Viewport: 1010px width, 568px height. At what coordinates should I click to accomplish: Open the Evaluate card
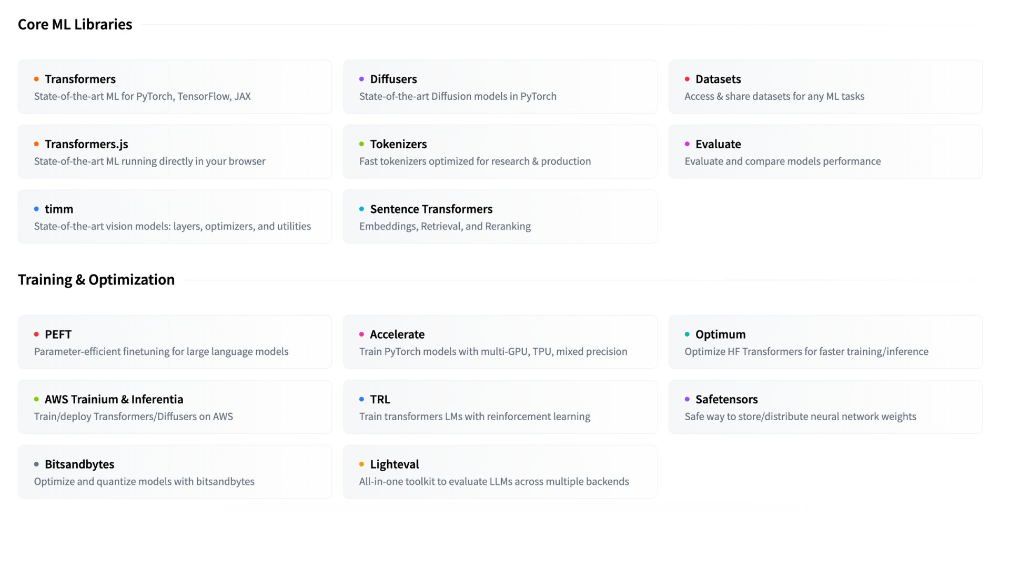825,151
